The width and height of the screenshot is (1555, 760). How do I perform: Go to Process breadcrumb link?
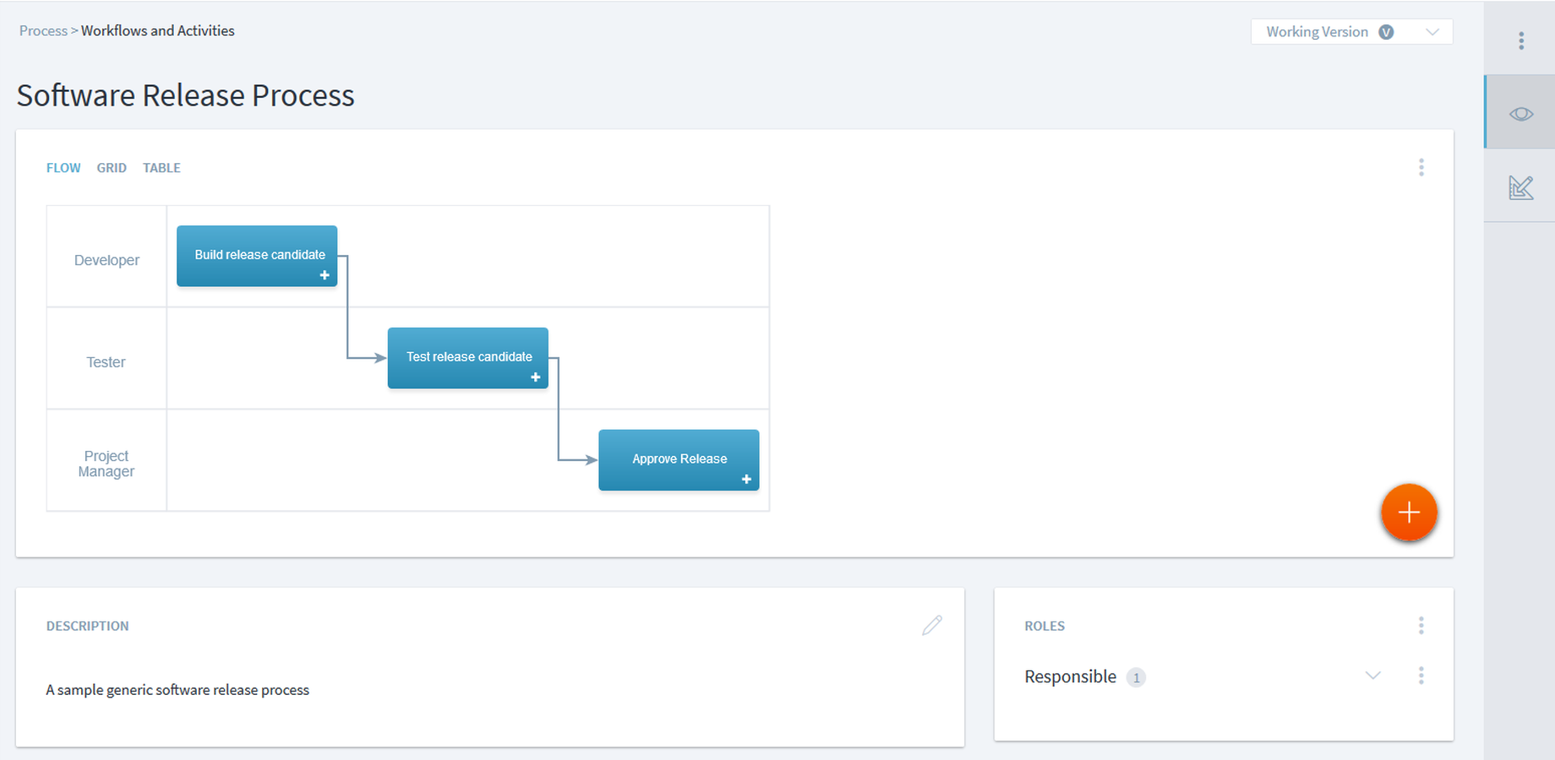click(x=43, y=30)
